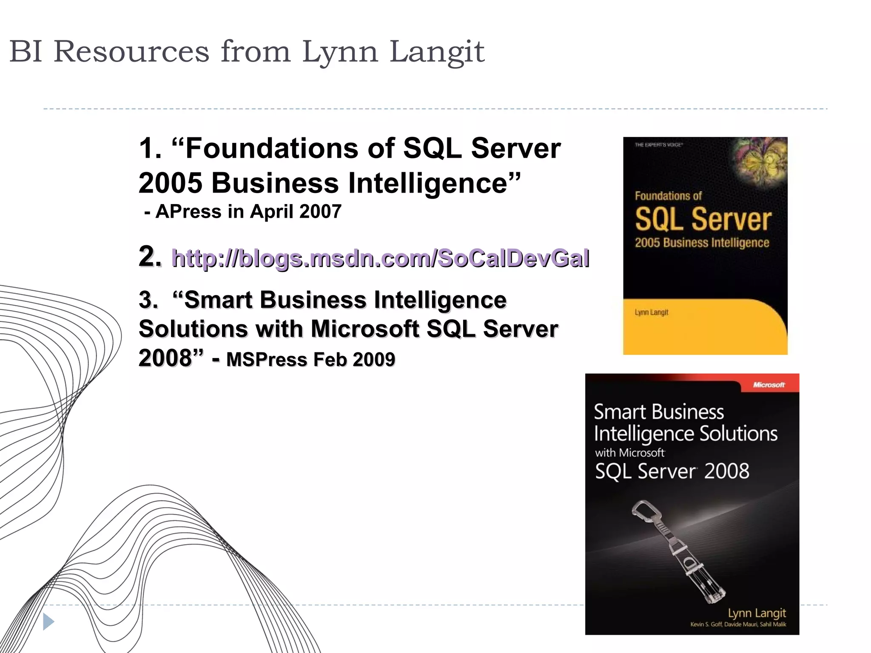Click the 'Foundations of SQL Server 2005 Business Intelligence' item

coord(350,165)
